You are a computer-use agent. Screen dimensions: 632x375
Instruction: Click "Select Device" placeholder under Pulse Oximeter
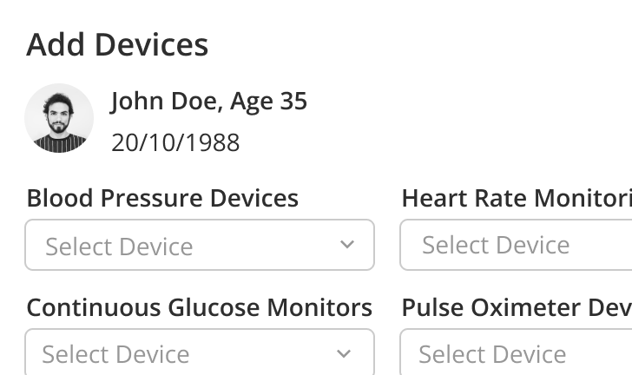point(492,354)
